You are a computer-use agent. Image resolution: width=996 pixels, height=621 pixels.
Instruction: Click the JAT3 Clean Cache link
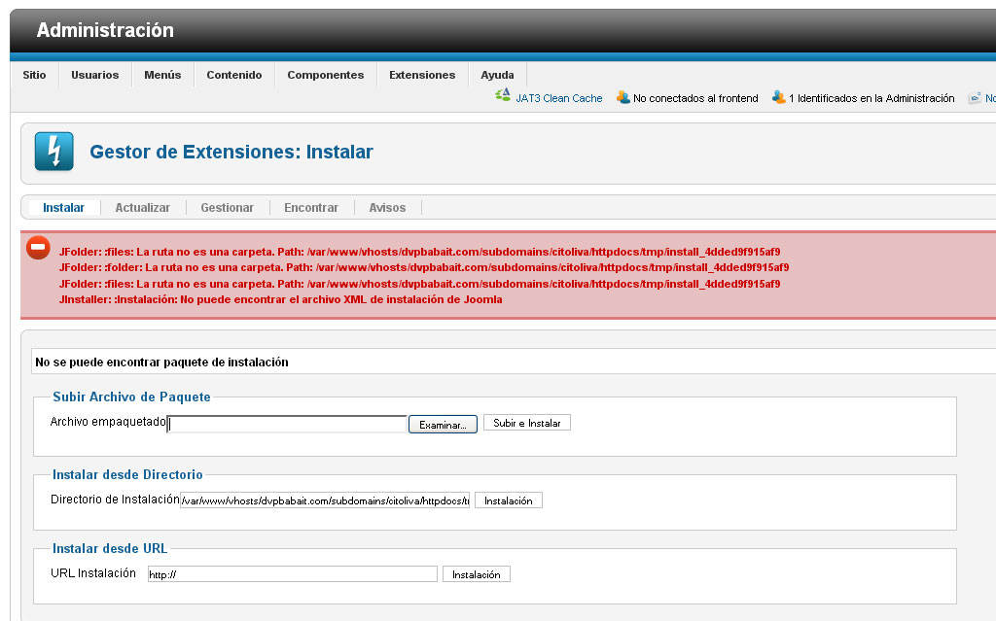(559, 98)
